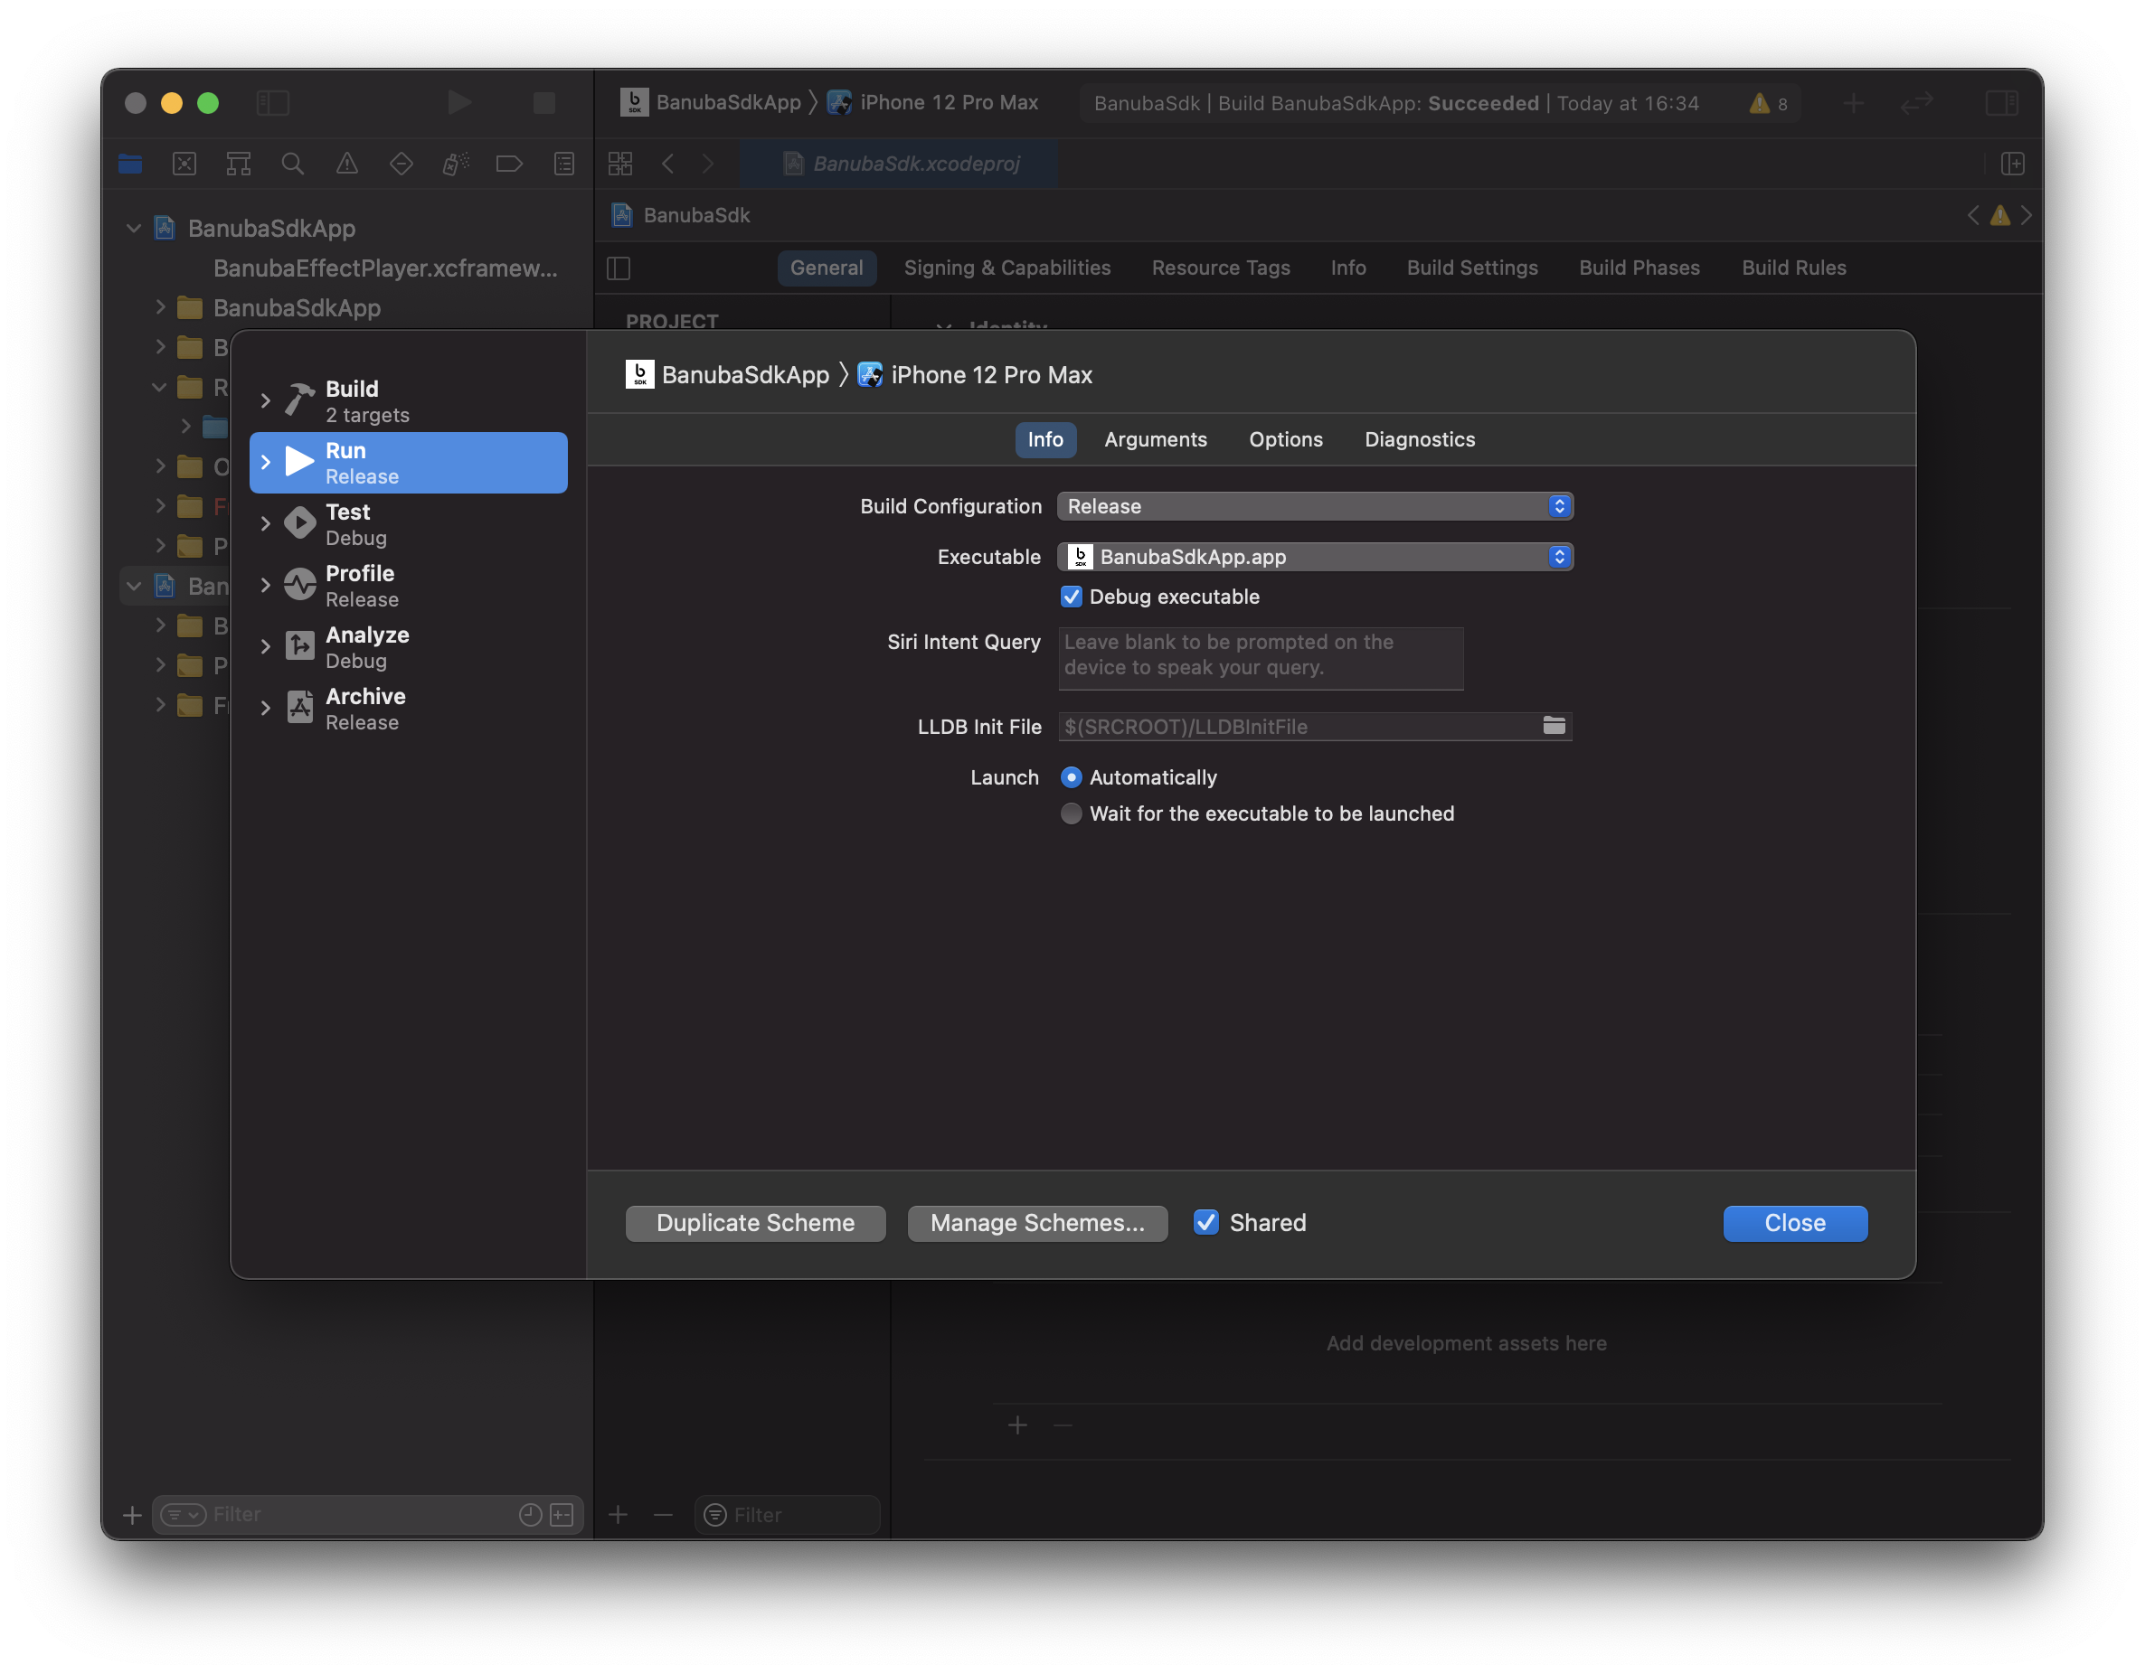This screenshot has height=1674, width=2145.
Task: Expand the Profile action disclosure chevron
Action: point(265,585)
